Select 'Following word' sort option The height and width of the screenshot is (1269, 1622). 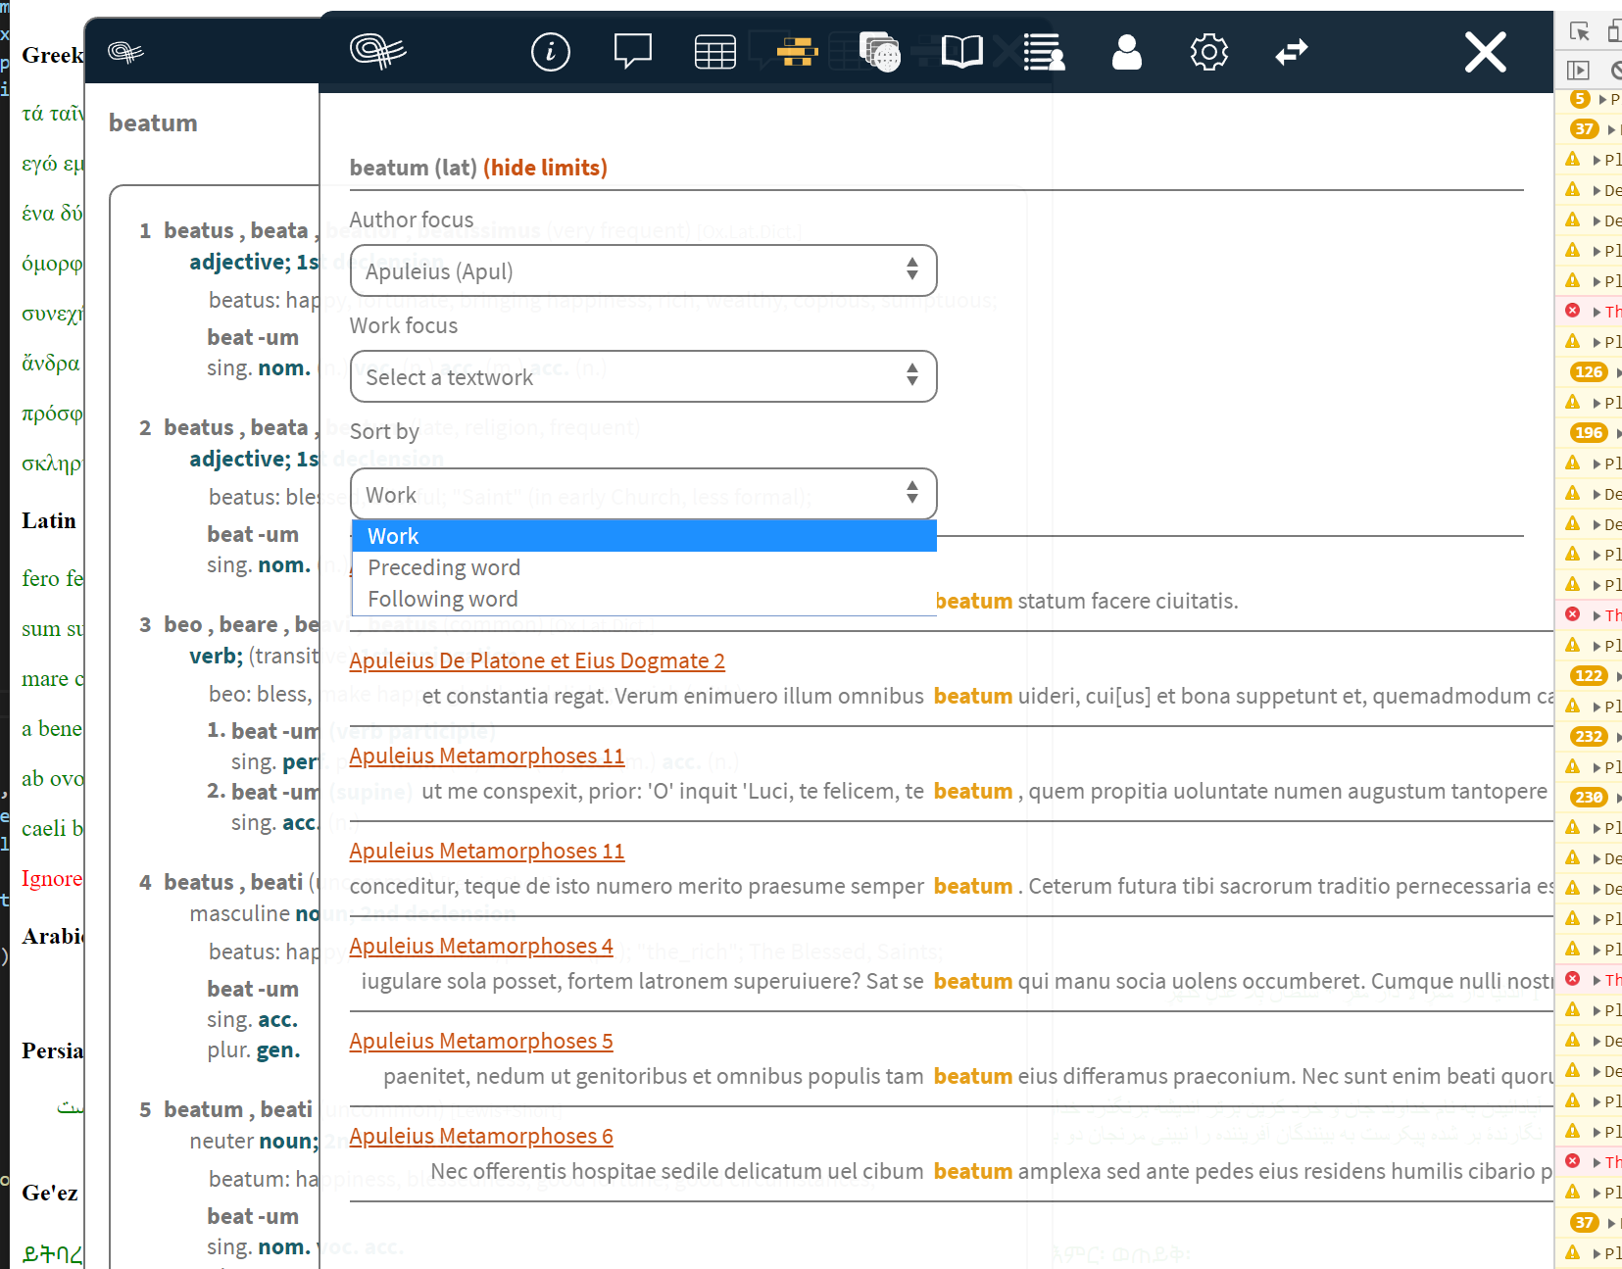[x=442, y=598]
